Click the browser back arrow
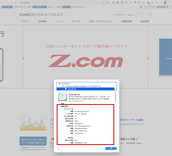The height and width of the screenshot is (156, 172). click(3, 2)
